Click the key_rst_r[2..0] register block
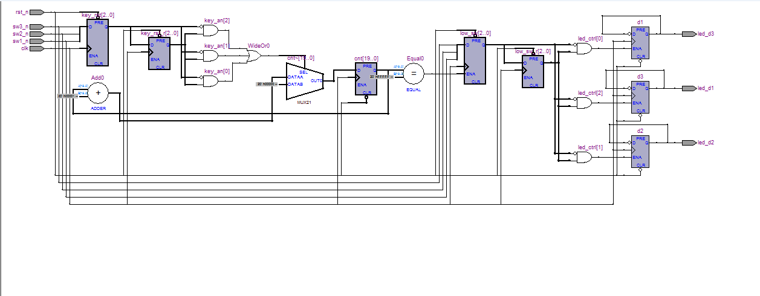 pyautogui.click(x=160, y=53)
